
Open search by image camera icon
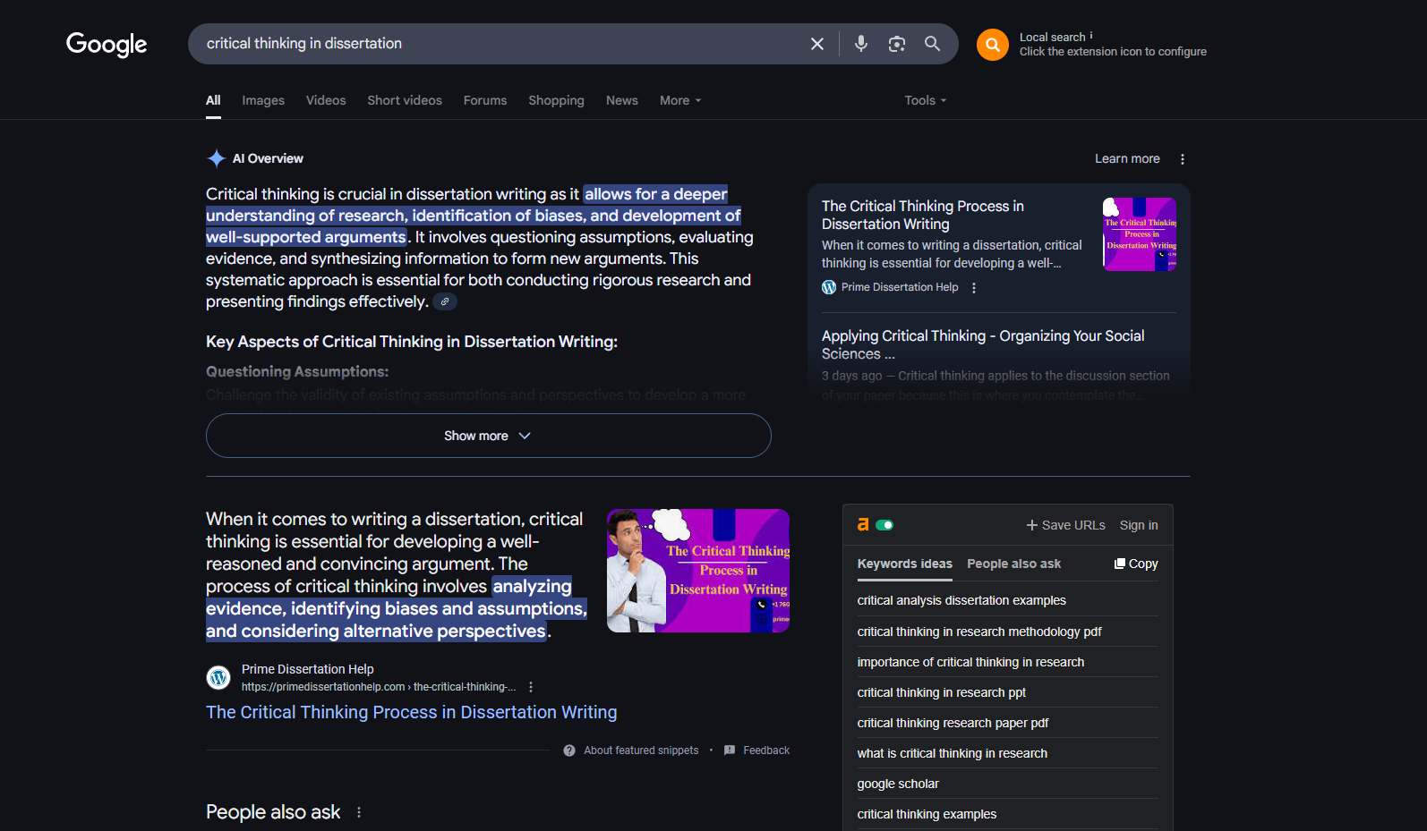[897, 44]
